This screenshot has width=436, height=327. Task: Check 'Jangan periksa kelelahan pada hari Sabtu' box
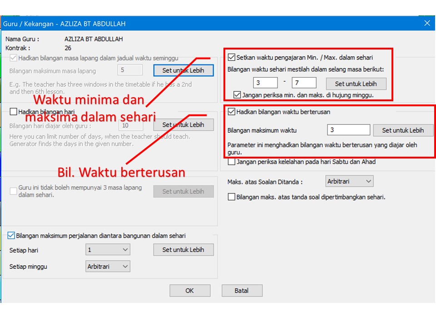tap(232, 162)
